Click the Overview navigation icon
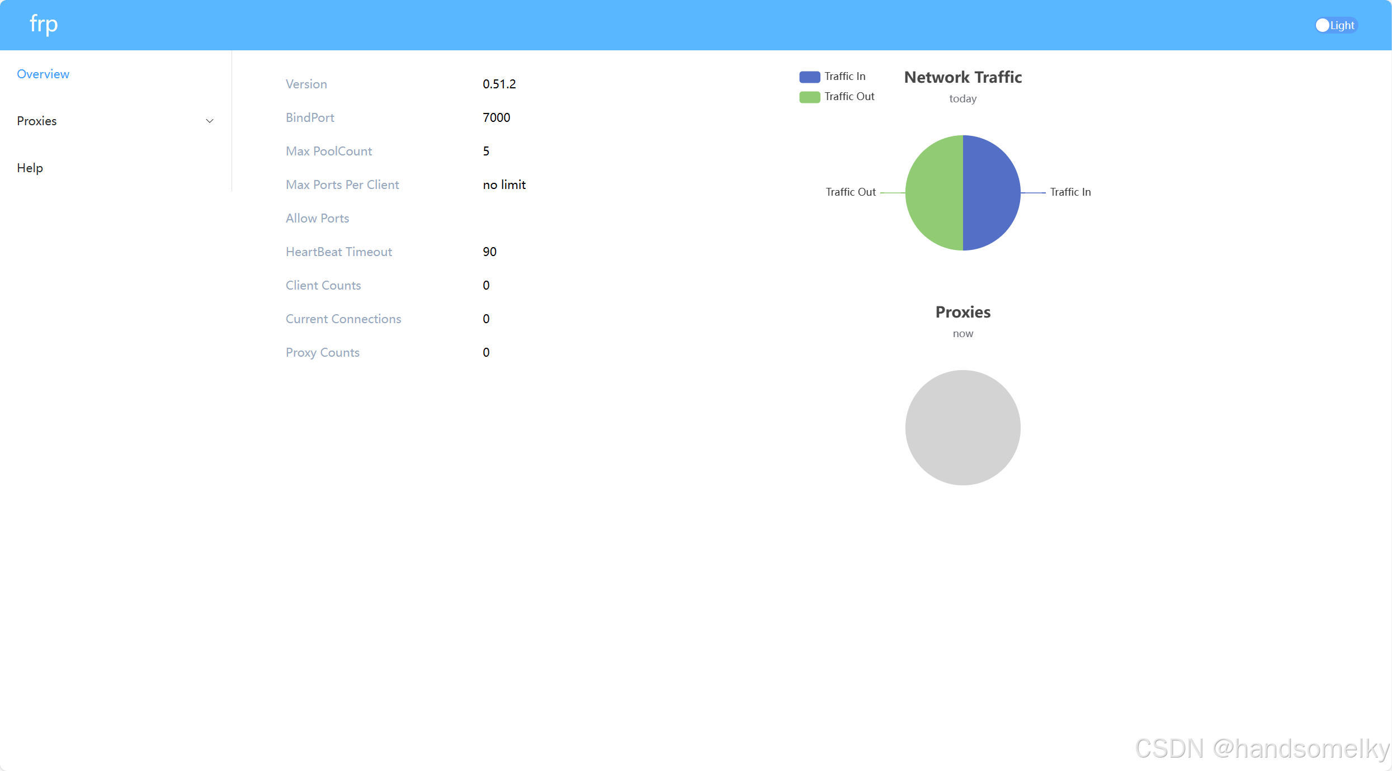Image resolution: width=1392 pixels, height=771 pixels. point(43,73)
